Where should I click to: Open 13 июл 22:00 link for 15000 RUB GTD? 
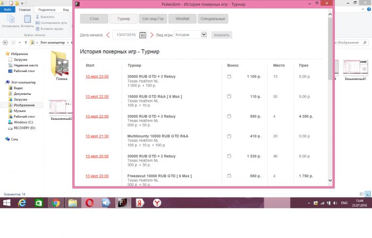[97, 96]
